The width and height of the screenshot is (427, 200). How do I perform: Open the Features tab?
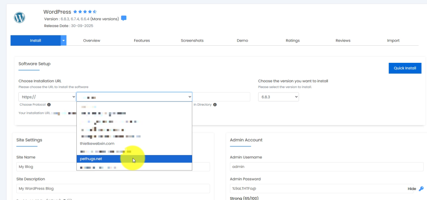coord(142,40)
